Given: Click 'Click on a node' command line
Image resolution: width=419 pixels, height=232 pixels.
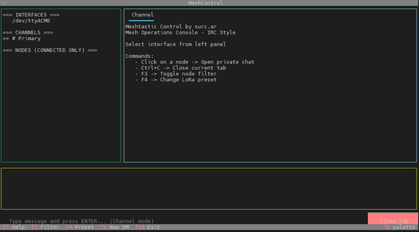Looking at the screenshot, I should pyautogui.click(x=194, y=62).
